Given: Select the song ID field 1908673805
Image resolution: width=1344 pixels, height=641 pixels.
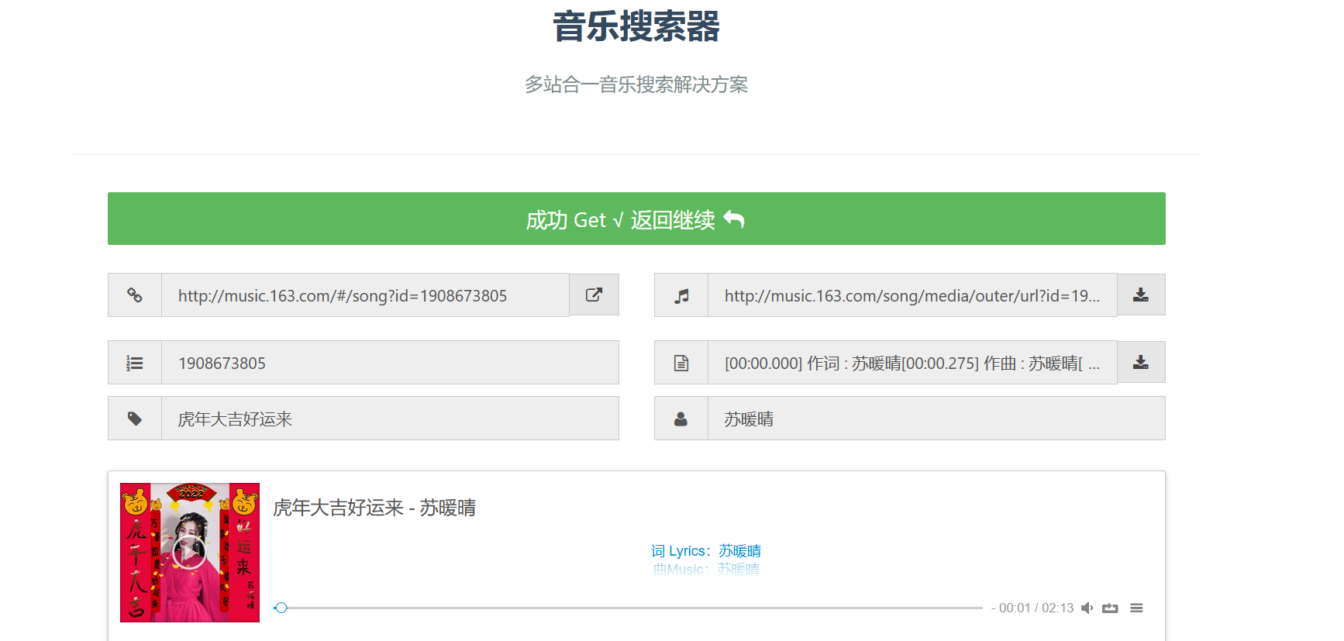Looking at the screenshot, I should click(390, 363).
